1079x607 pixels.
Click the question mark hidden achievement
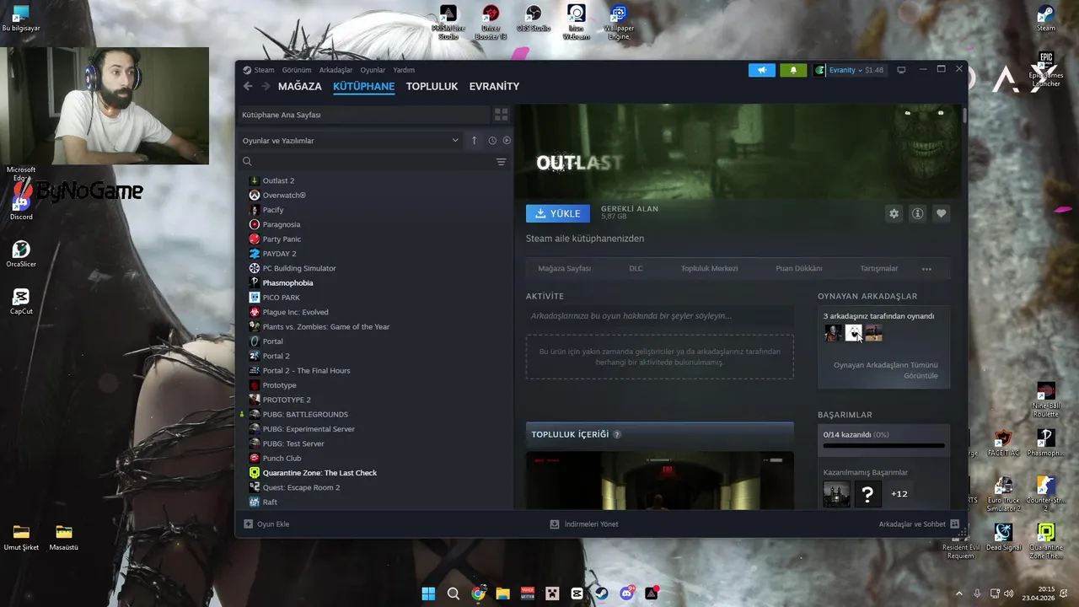(x=867, y=494)
